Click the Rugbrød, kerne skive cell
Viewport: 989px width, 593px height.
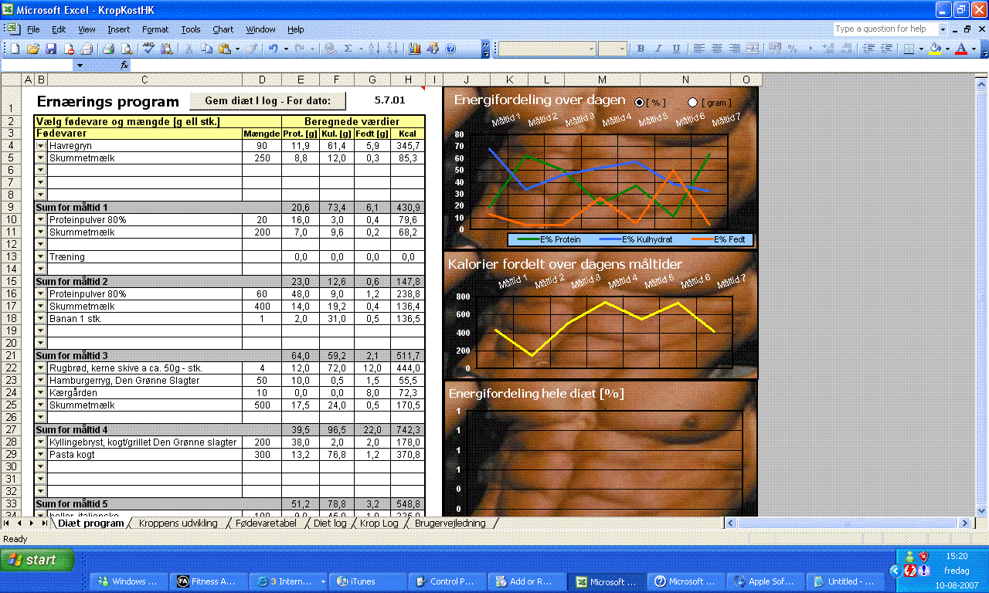click(x=144, y=368)
